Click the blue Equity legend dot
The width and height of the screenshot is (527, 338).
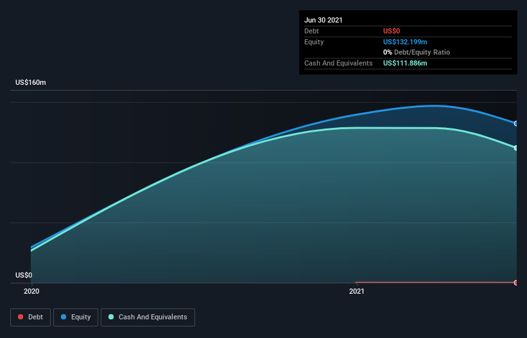click(x=64, y=317)
